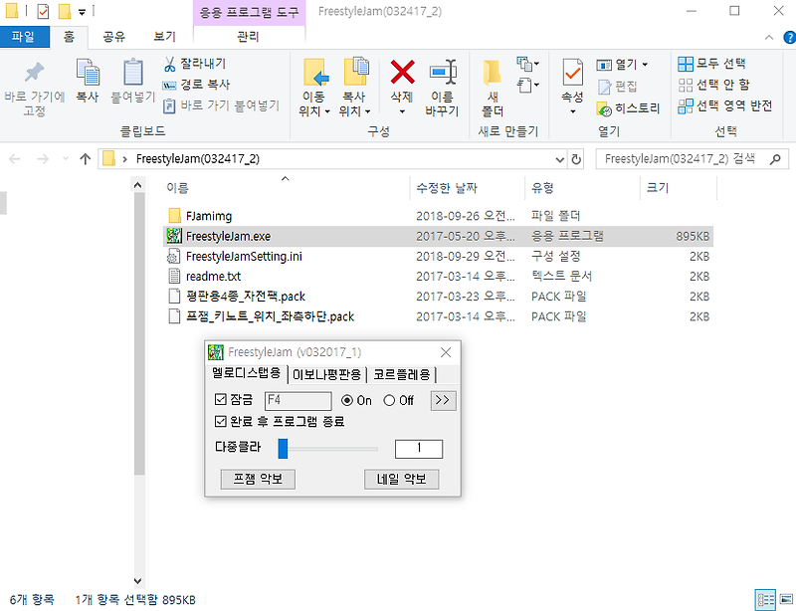This screenshot has height=611, width=796.
Task: Select the Cut (잘라내기) scissors icon
Action: click(169, 64)
